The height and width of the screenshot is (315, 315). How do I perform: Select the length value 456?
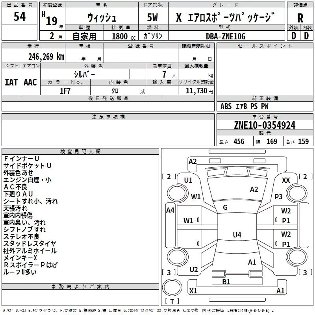click(x=239, y=141)
